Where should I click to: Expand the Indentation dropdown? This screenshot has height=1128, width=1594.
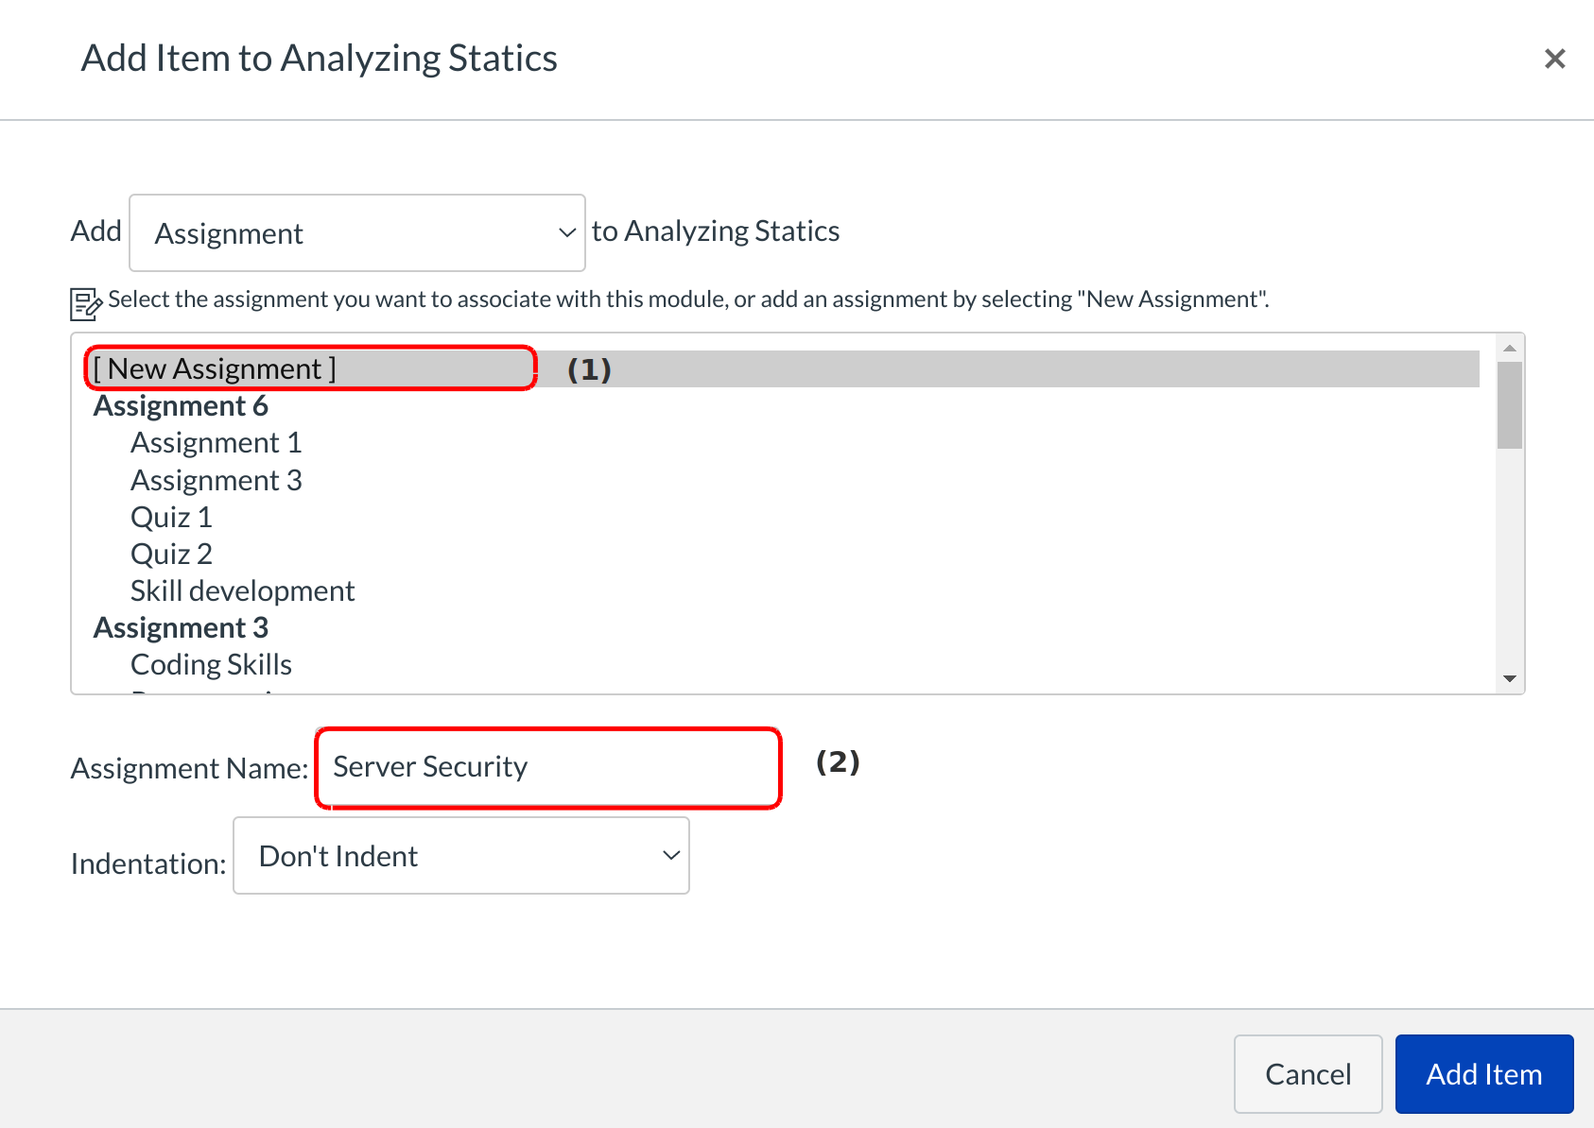click(461, 856)
